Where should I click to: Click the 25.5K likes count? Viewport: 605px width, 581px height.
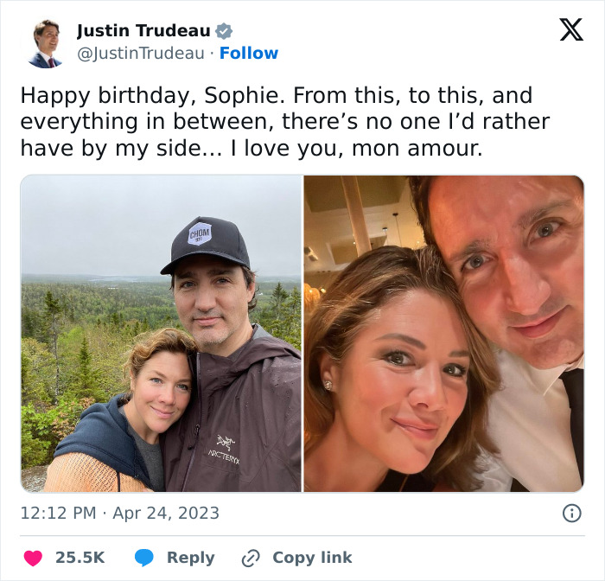click(80, 558)
